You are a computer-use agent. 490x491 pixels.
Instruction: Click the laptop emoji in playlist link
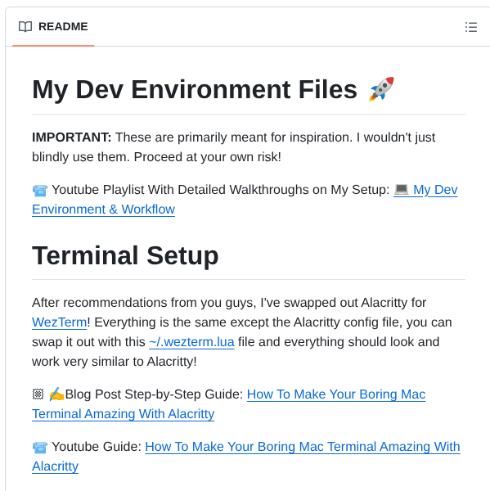402,190
